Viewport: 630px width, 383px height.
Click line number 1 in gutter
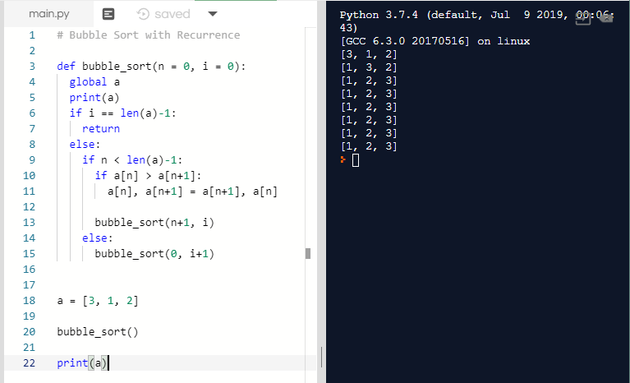[x=32, y=35]
